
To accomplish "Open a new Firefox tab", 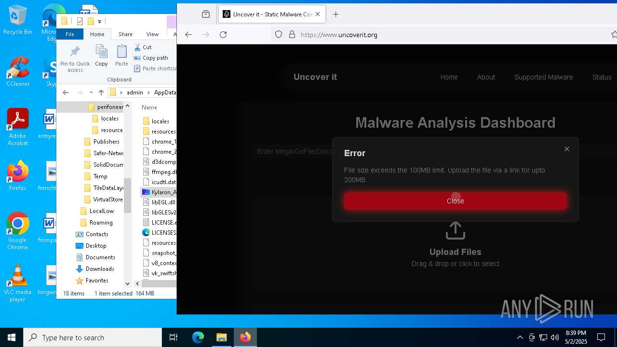I will tap(336, 14).
